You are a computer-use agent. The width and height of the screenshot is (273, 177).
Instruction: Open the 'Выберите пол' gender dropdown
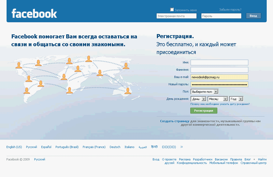(x=205, y=91)
